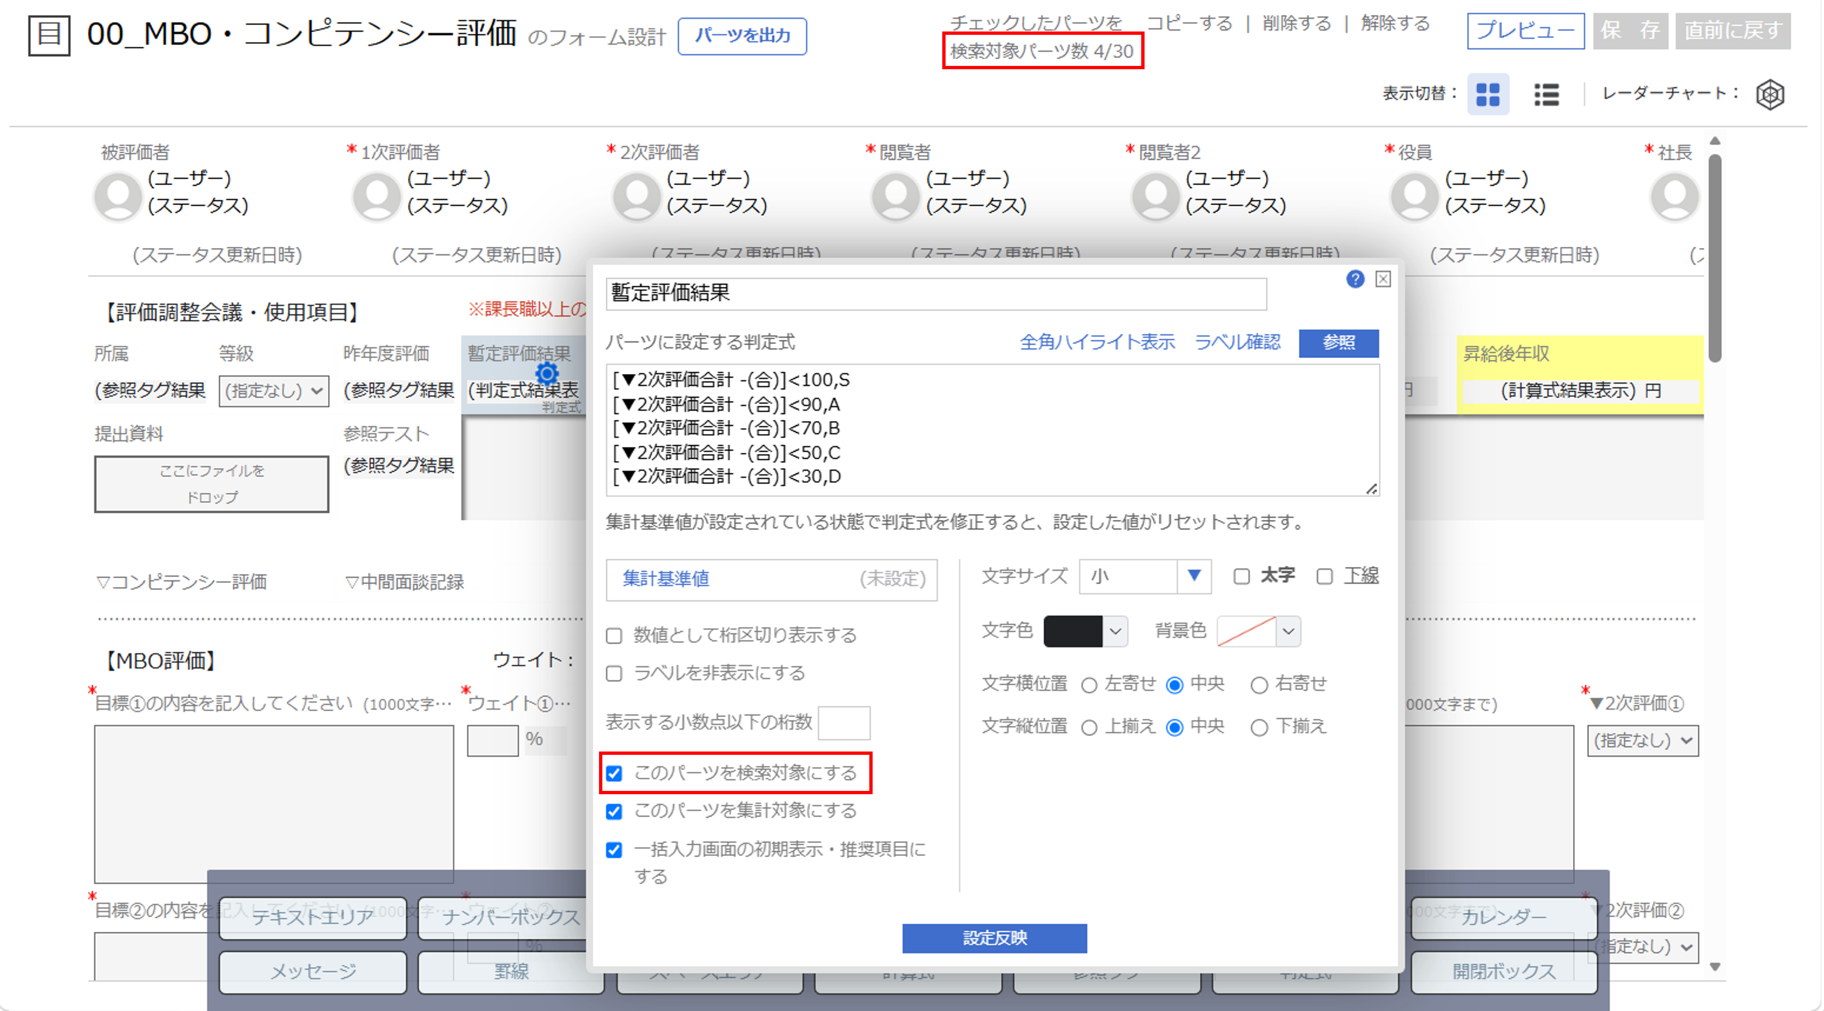Click the gear icon on 暫定評価結果 part
Image resolution: width=1824 pixels, height=1011 pixels.
pyautogui.click(x=547, y=373)
